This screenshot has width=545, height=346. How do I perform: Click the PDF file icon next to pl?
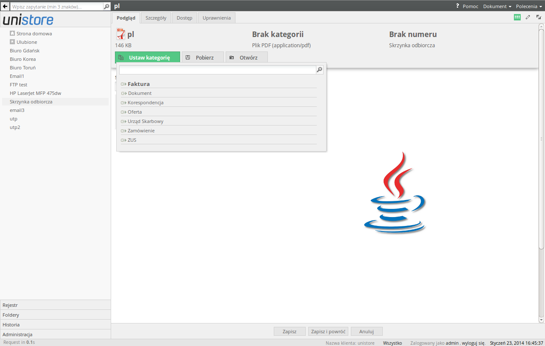click(x=121, y=34)
